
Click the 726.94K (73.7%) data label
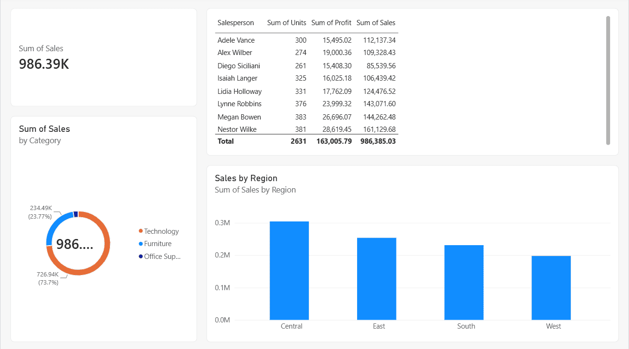tap(48, 278)
